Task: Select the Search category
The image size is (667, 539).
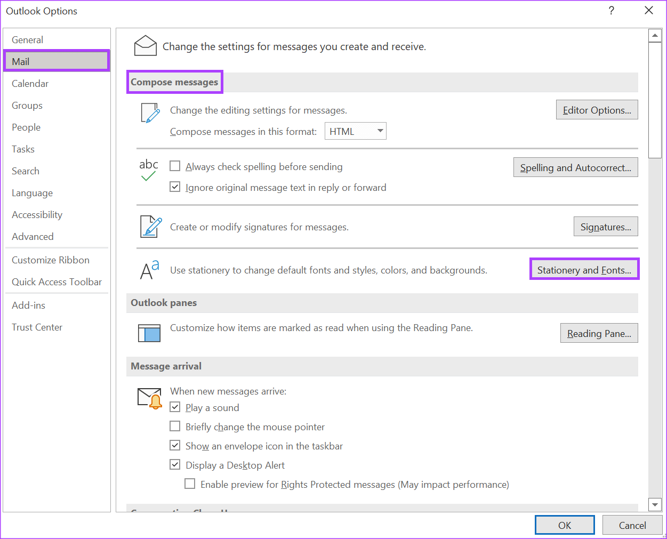Action: click(x=57, y=171)
